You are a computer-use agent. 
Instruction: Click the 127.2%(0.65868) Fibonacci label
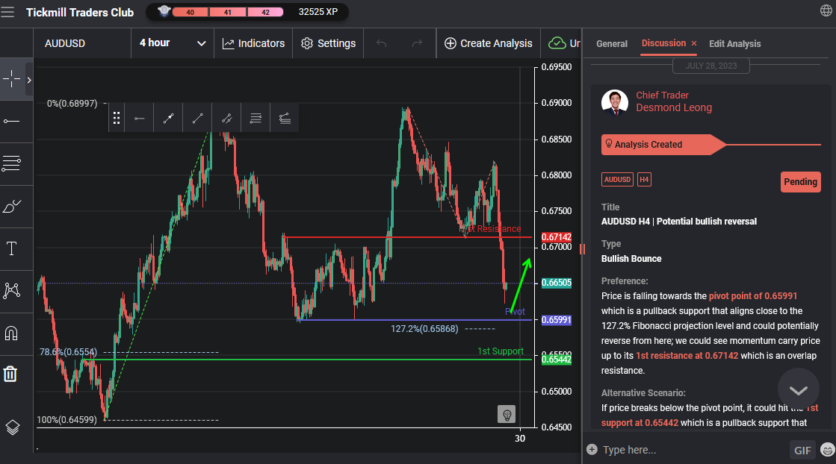click(424, 329)
